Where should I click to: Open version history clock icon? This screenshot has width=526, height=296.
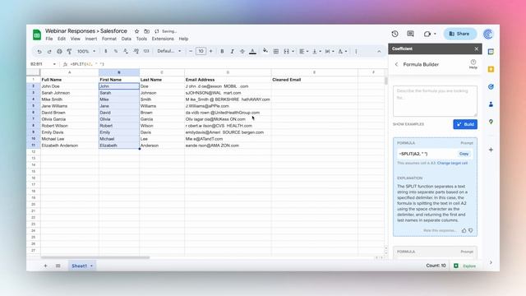click(394, 34)
